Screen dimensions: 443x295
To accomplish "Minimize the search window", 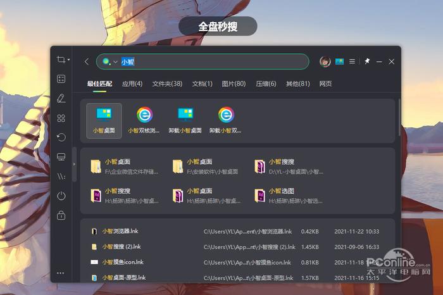I will 379,61.
